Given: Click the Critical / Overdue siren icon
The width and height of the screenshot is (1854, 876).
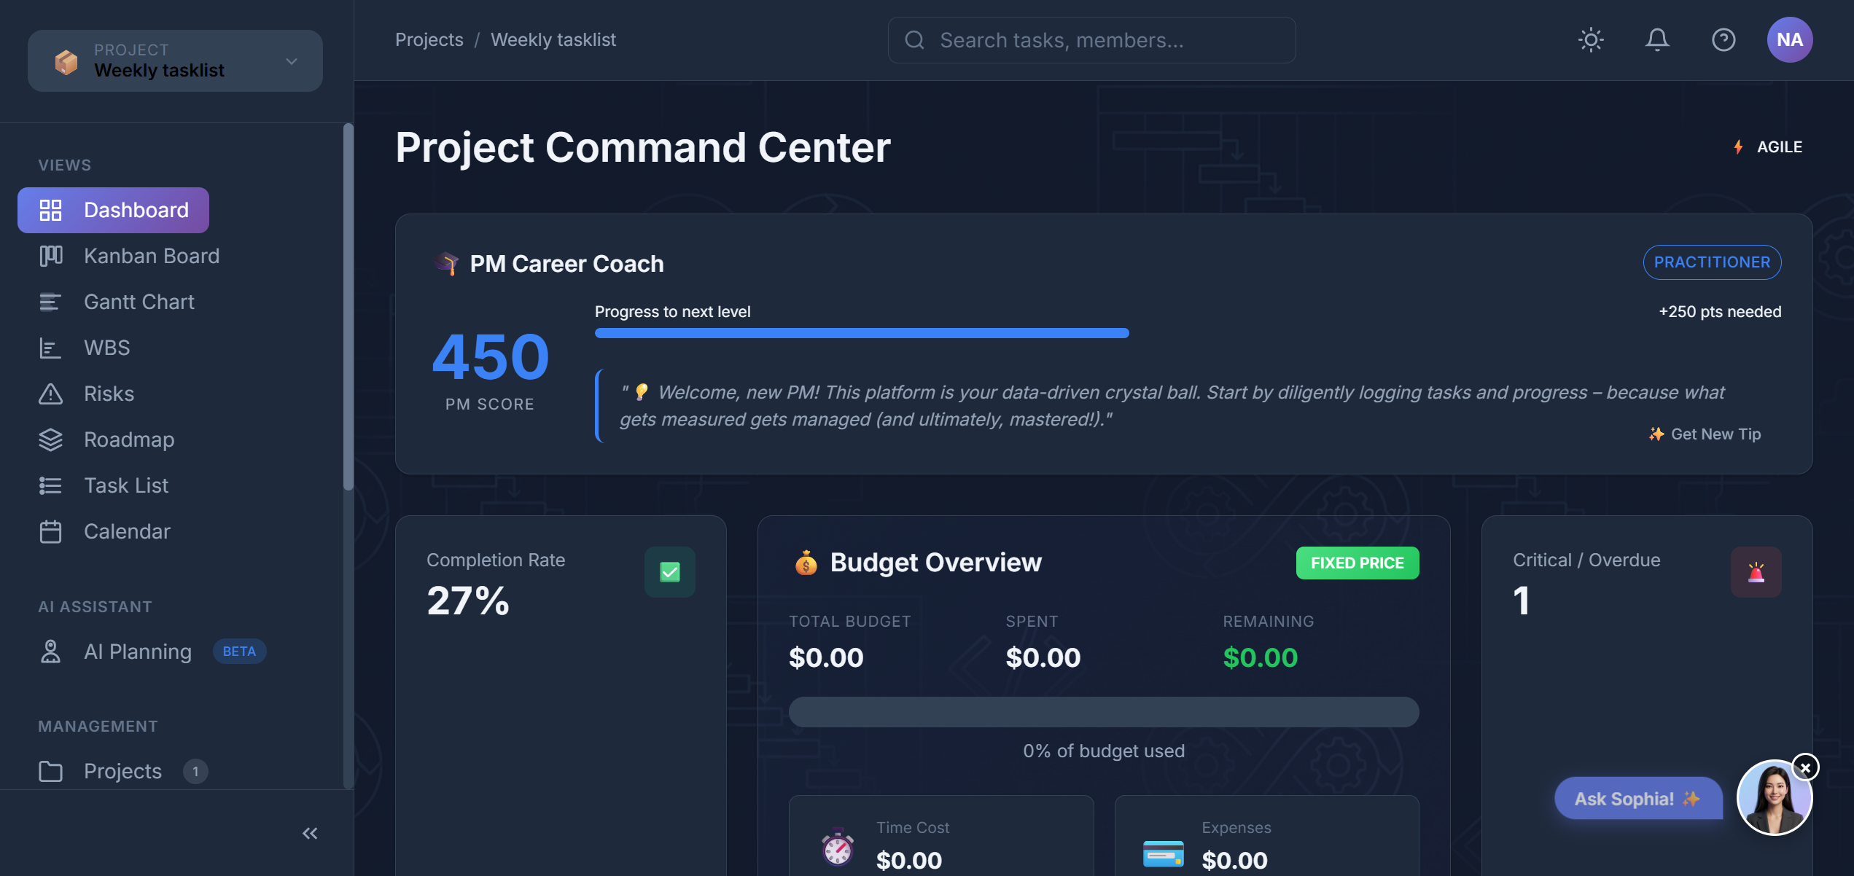Looking at the screenshot, I should pos(1756,572).
